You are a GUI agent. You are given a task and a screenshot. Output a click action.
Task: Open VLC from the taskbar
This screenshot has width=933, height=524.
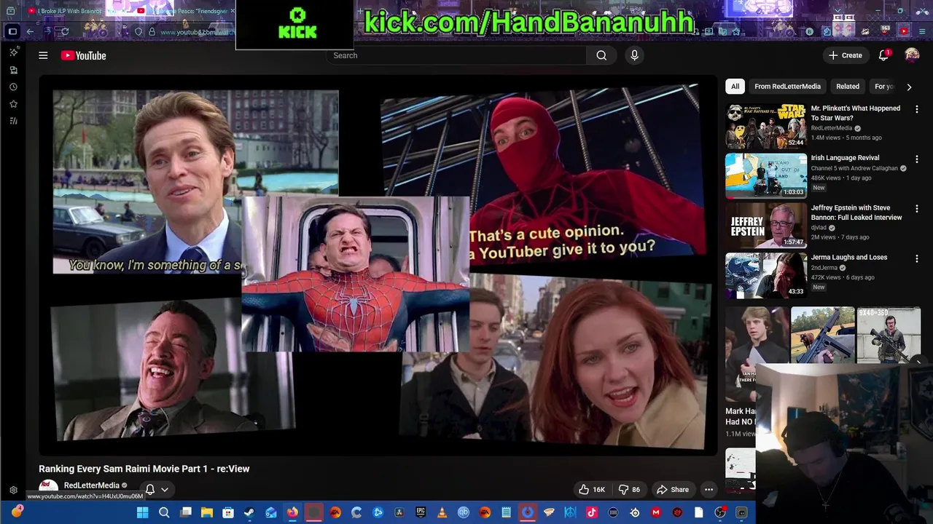(x=442, y=512)
